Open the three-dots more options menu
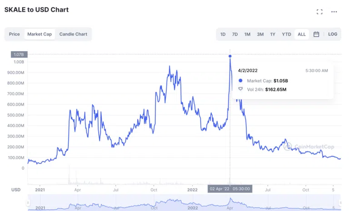The height and width of the screenshot is (211, 349). 334,11
